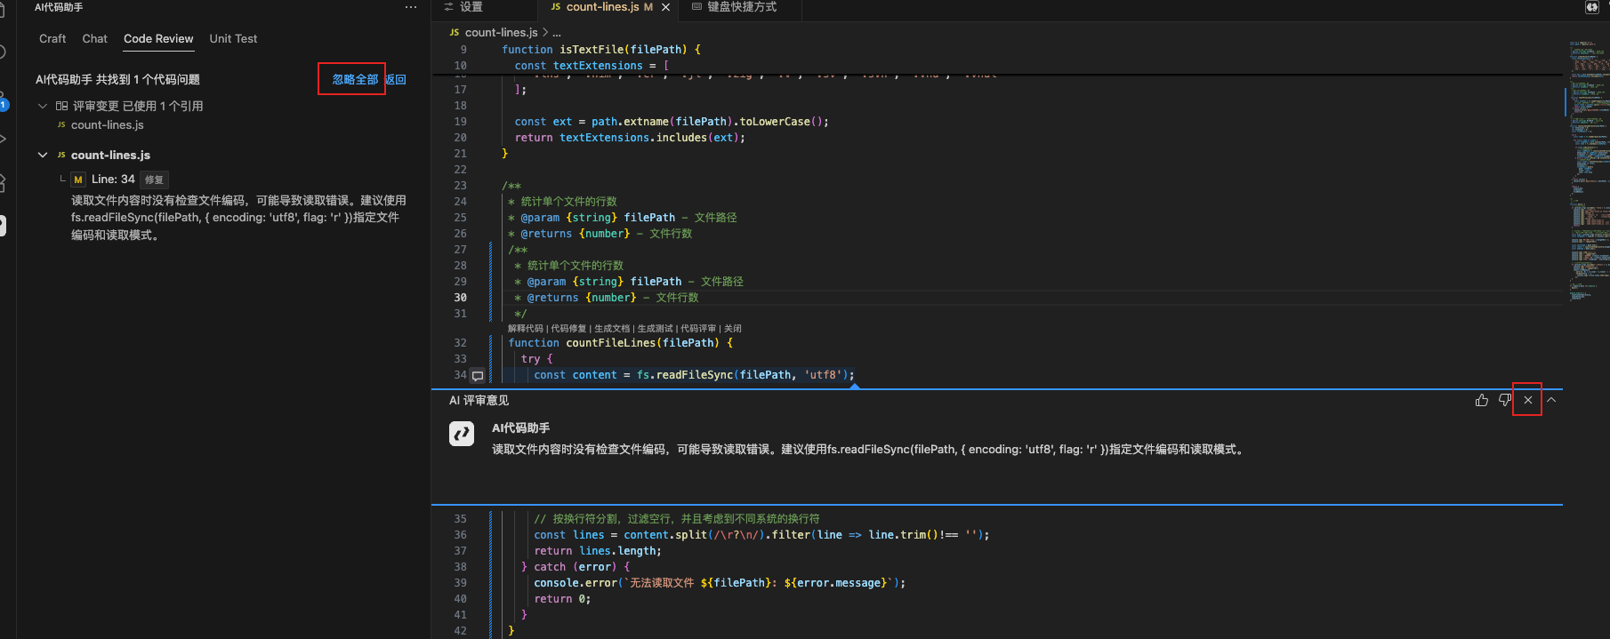Click the M severity badge on Line 34
This screenshot has height=639, width=1610.
click(78, 180)
